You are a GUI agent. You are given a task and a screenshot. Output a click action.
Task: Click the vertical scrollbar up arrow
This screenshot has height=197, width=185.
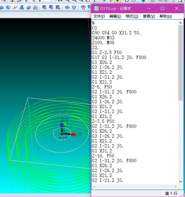pyautogui.click(x=180, y=23)
